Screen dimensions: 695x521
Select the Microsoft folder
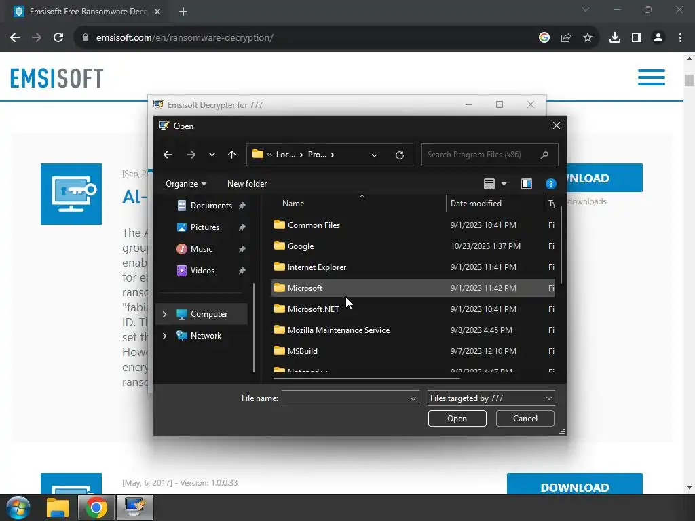(413, 288)
